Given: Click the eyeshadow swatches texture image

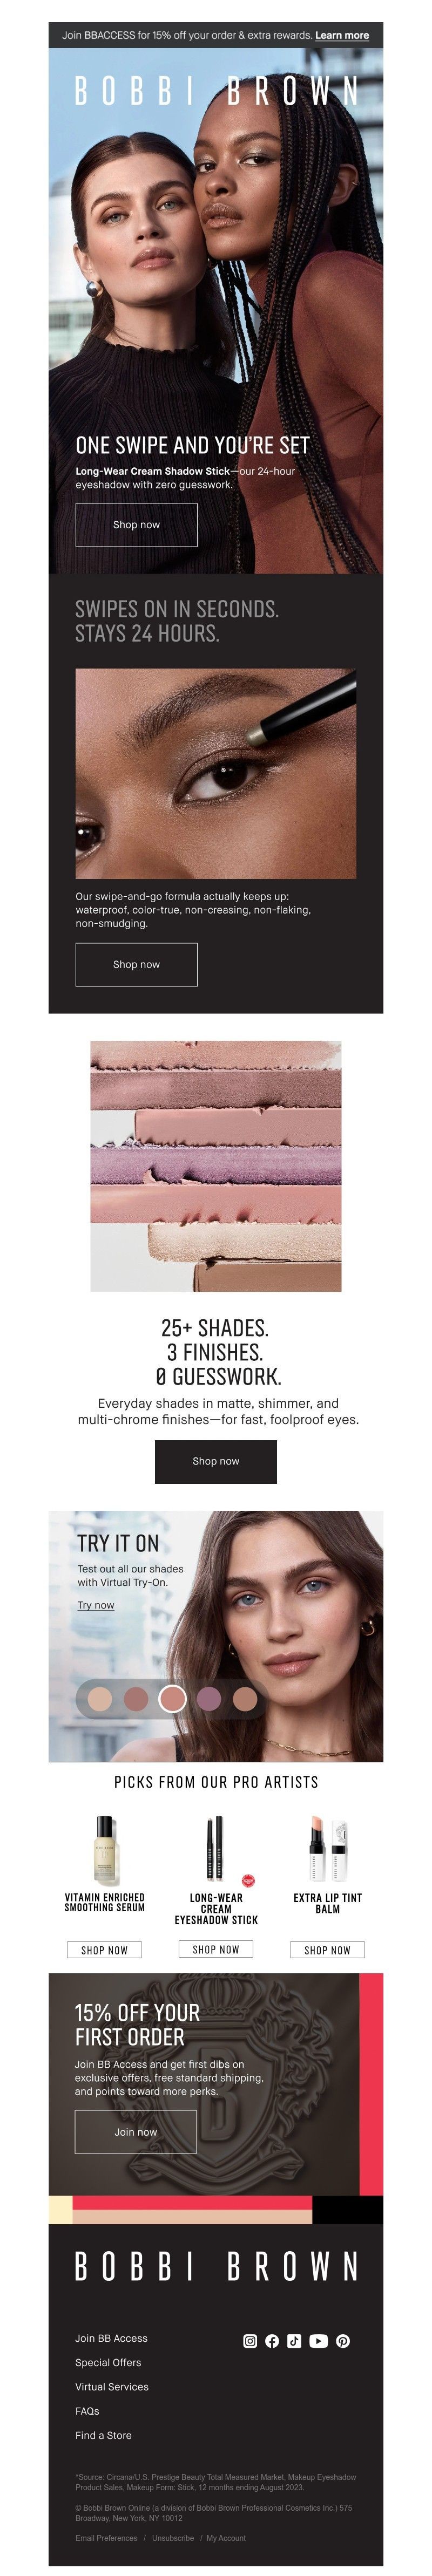Looking at the screenshot, I should pyautogui.click(x=216, y=1166).
